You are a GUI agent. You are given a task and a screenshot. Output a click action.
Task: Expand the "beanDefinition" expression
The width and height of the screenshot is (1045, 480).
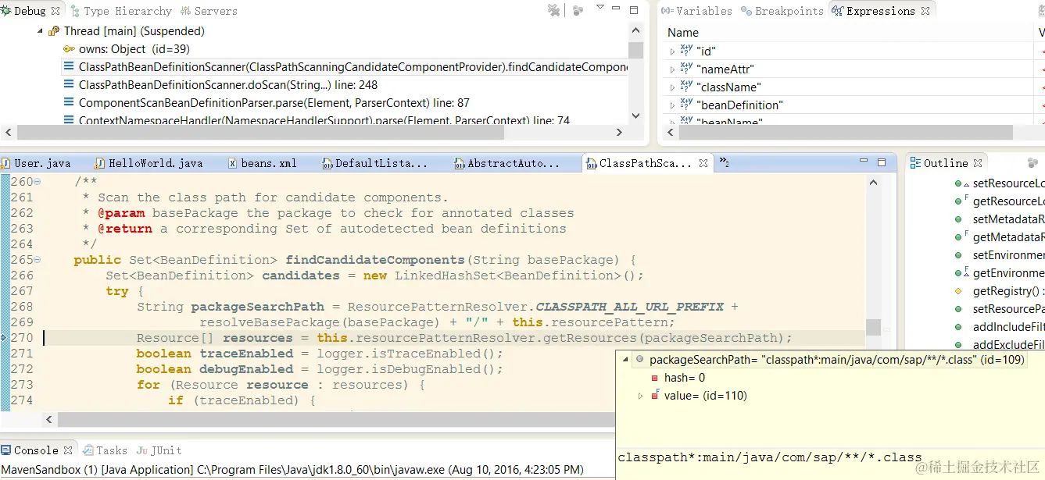click(672, 105)
